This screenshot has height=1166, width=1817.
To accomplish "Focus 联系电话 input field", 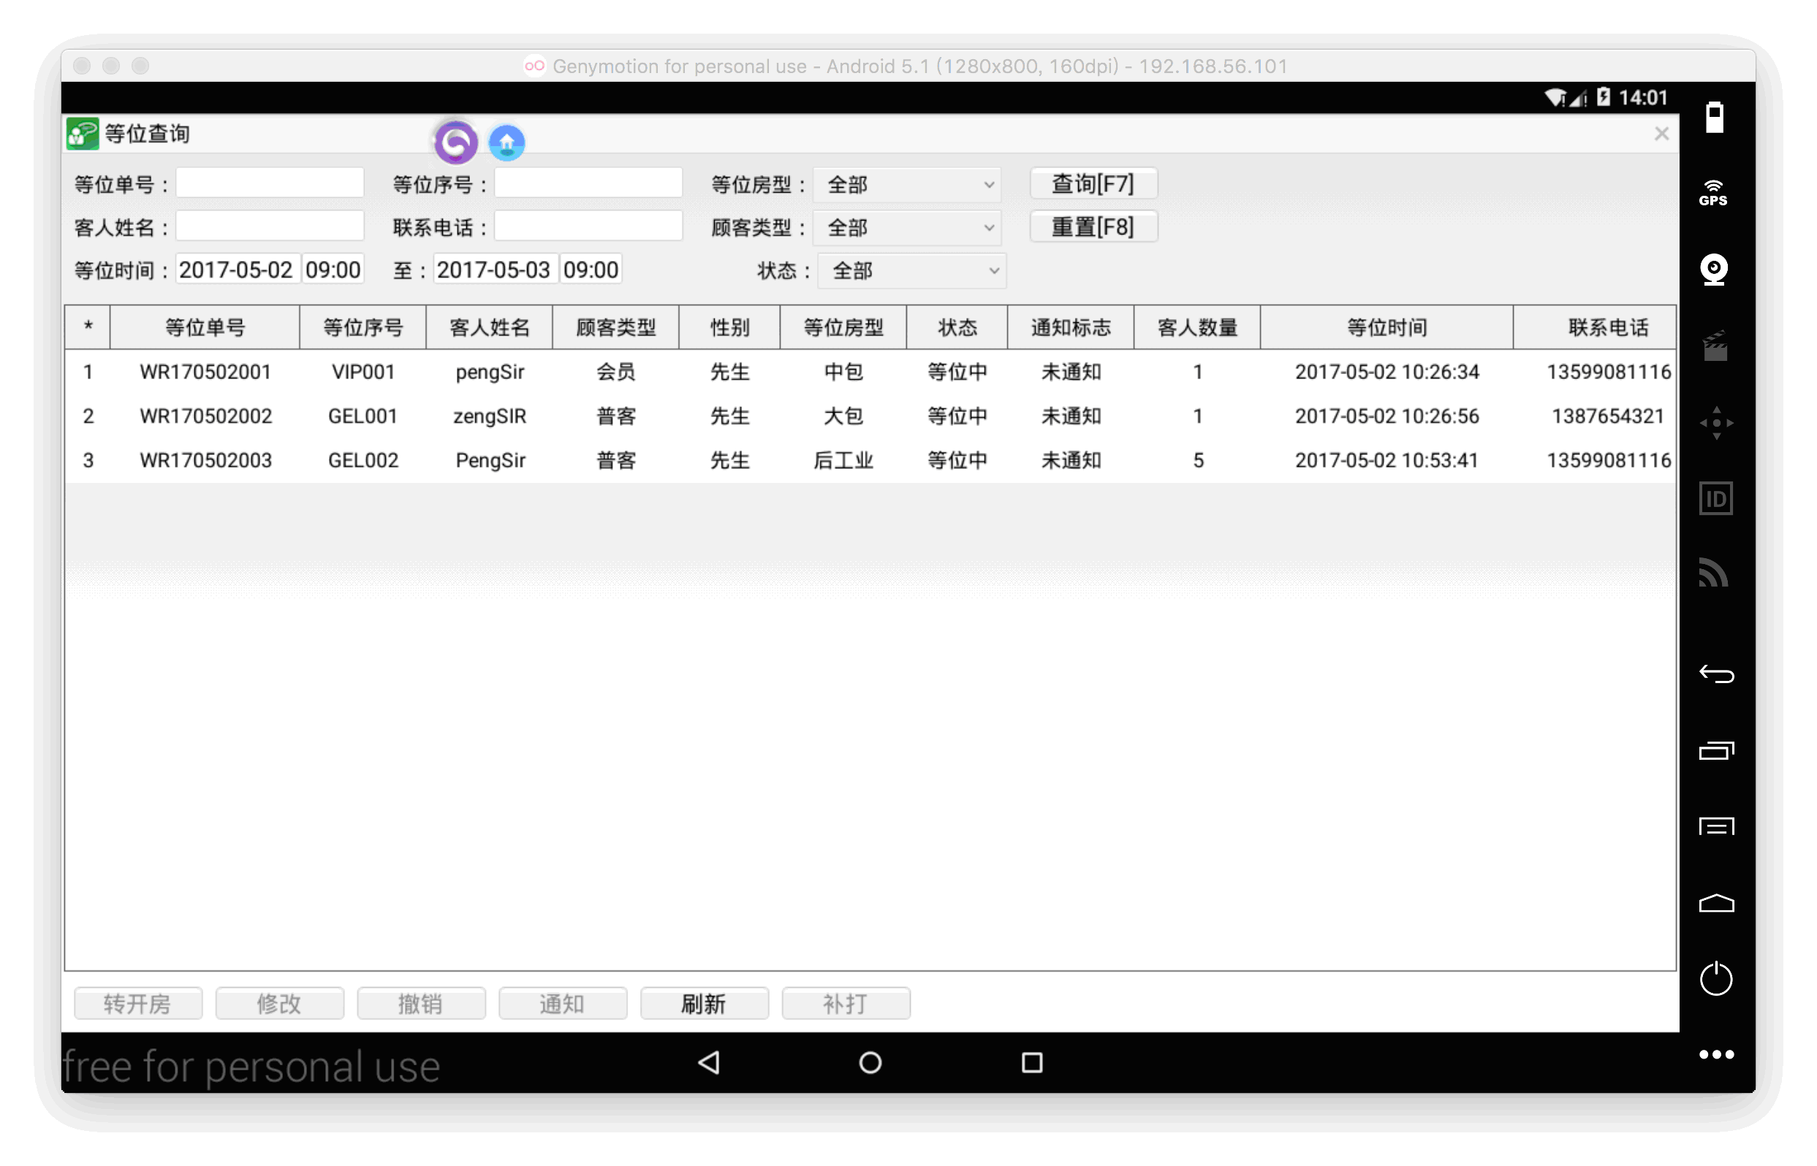I will click(588, 226).
